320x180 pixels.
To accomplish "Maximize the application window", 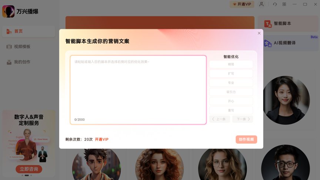I will (x=305, y=4).
